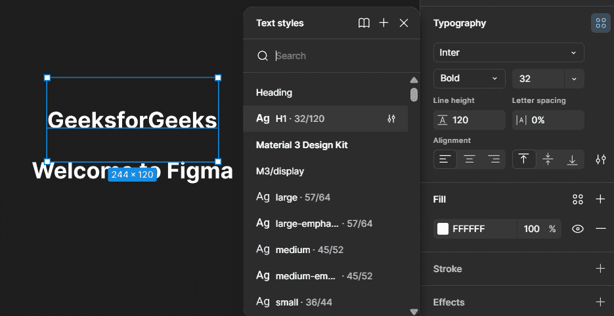Edit style via H1 adjust icon
This screenshot has width=614, height=316.
click(391, 119)
